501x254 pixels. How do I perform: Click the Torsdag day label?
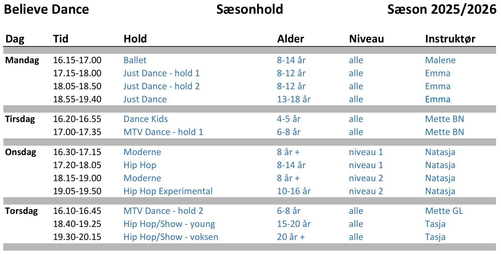21,211
